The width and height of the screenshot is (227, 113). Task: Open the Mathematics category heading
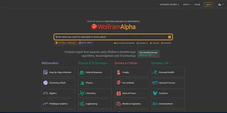coord(50,63)
